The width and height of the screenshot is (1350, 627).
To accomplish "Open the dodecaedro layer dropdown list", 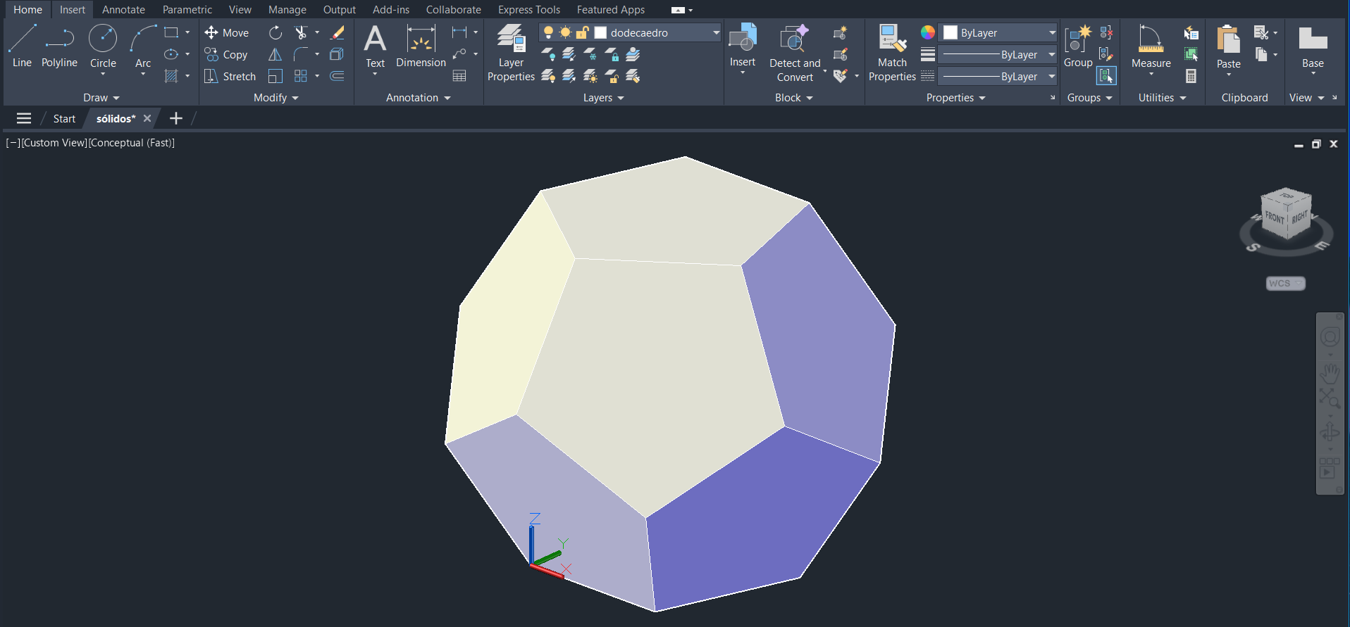I will click(x=716, y=32).
